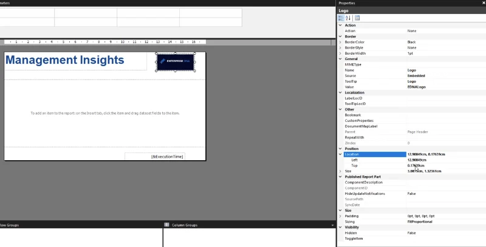The image size is (486, 247).
Task: Expand the BorderStyle property
Action: pos(340,48)
